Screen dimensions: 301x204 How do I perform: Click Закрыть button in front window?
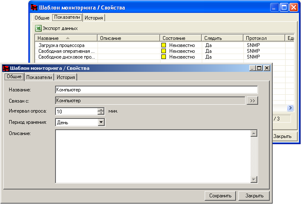254,196
